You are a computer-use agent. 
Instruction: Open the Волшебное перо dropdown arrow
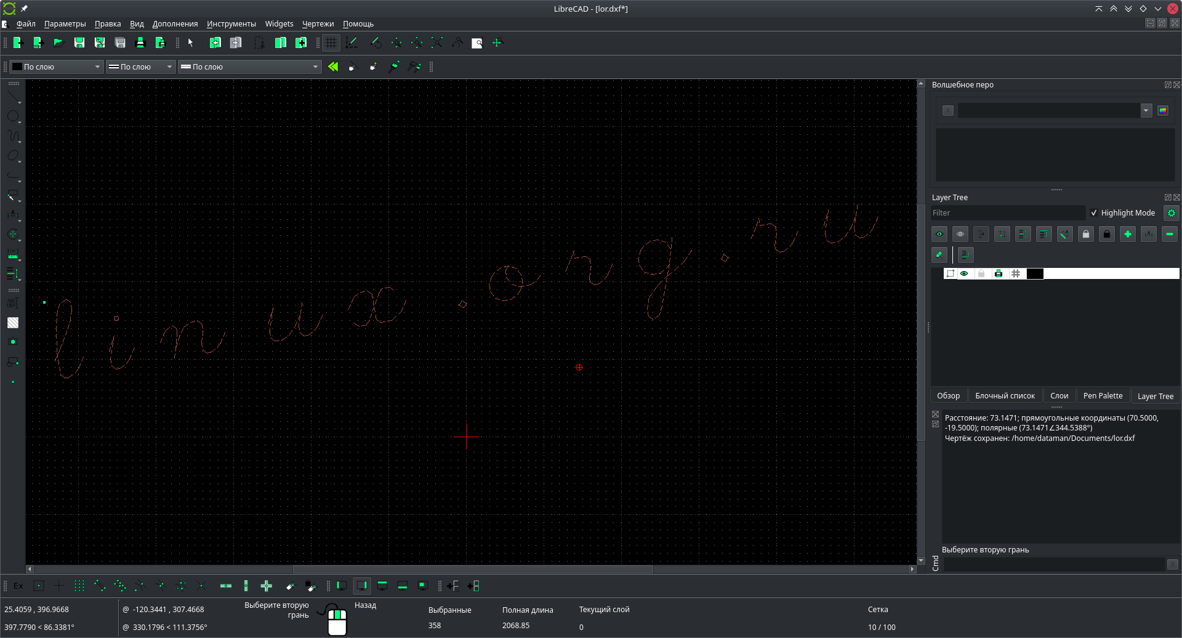point(1146,111)
